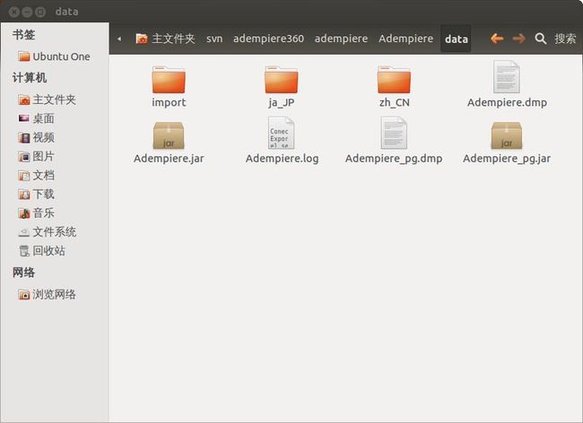Select the Adempiere_pg.dmp file icon
The image size is (583, 423).
point(394,133)
